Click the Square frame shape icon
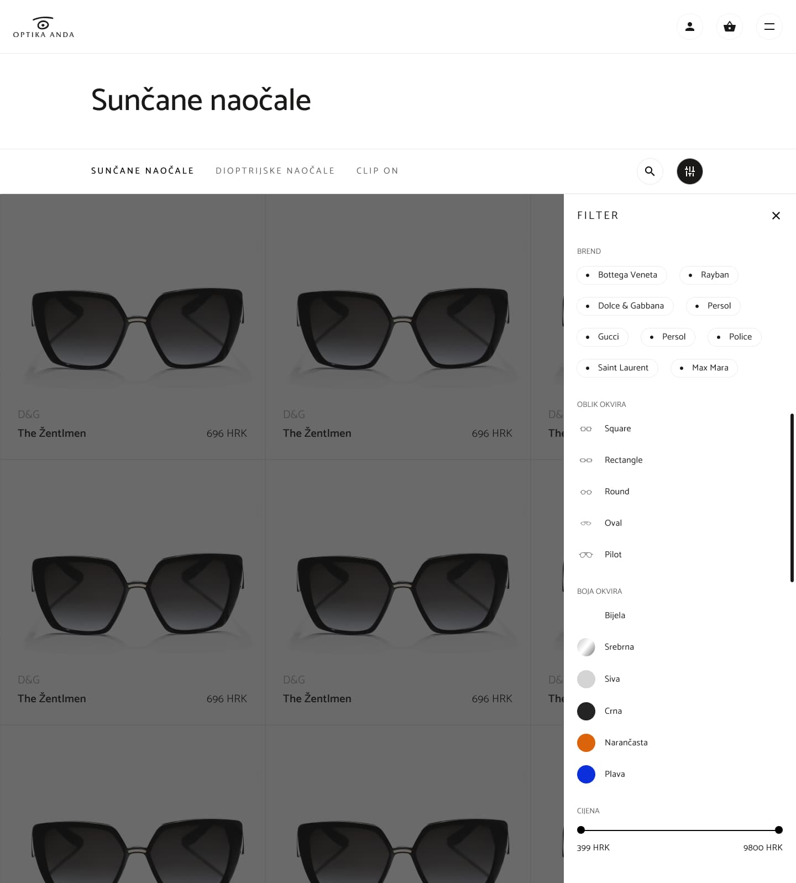Viewport: 796px width, 883px height. click(586, 429)
